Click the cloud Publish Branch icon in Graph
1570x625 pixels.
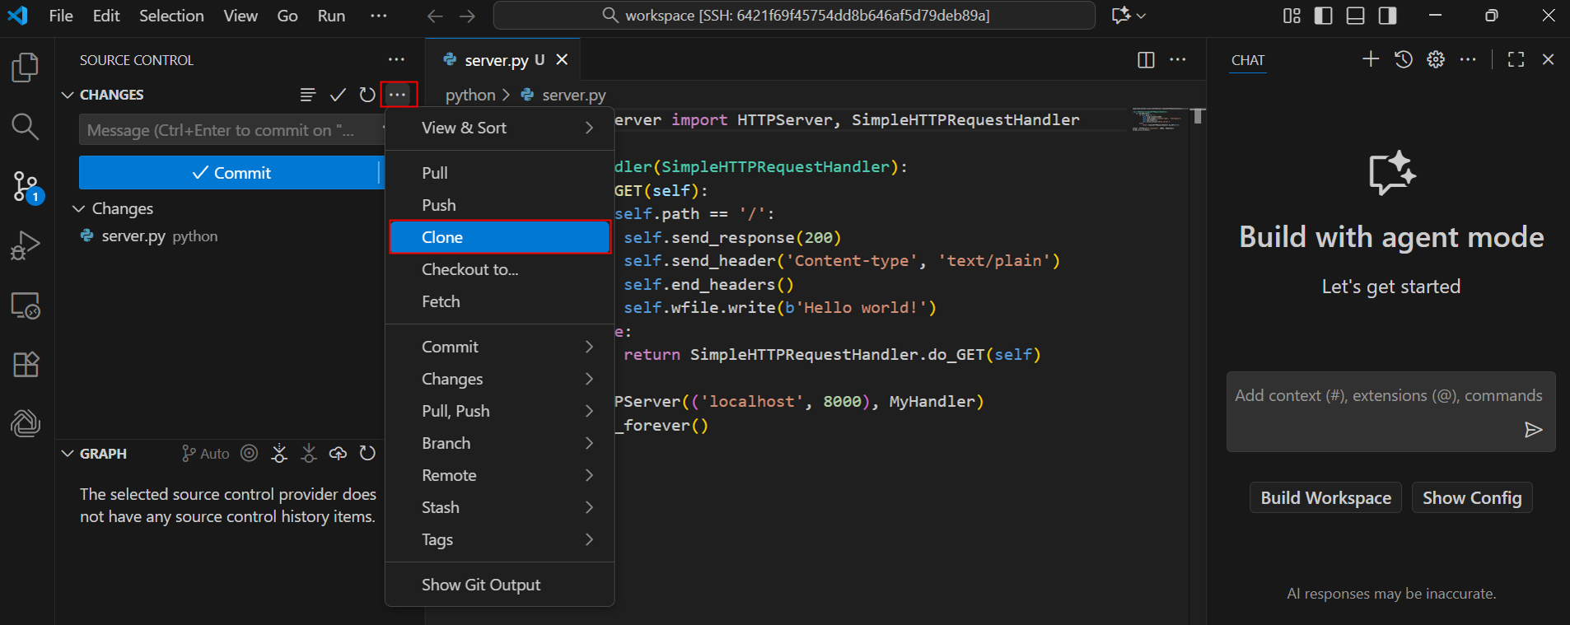[338, 453]
